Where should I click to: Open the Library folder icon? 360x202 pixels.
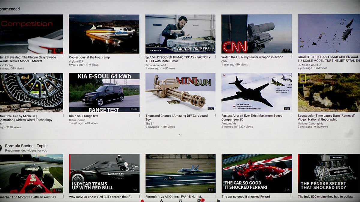tap(218, 201)
